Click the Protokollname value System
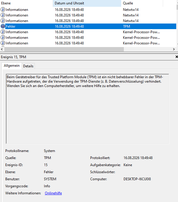The height and width of the screenshot is (202, 178). pyautogui.click(x=49, y=151)
